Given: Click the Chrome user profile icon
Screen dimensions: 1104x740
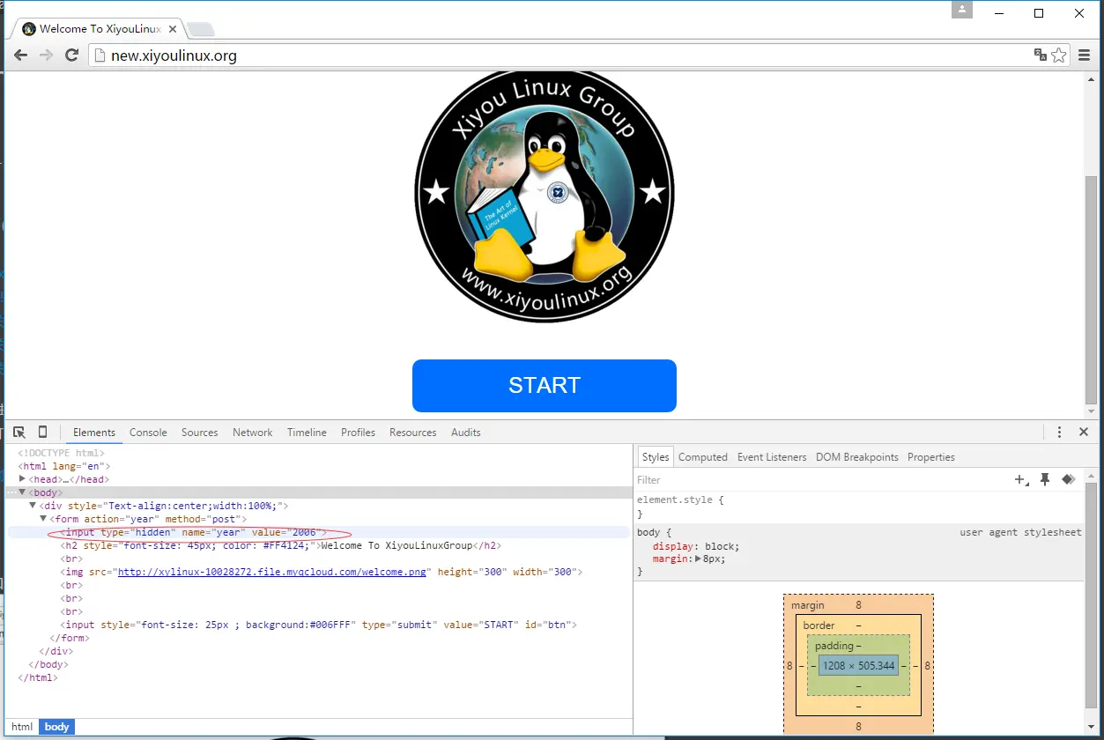Looking at the screenshot, I should (962, 10).
